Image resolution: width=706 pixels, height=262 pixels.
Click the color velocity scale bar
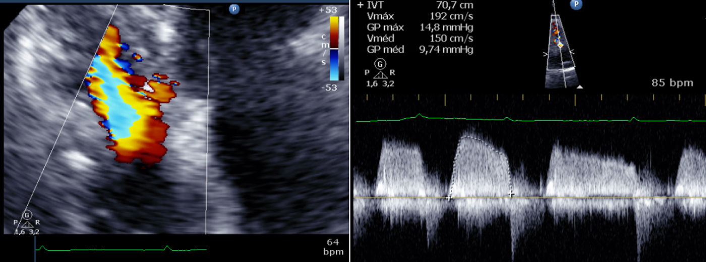[336, 48]
